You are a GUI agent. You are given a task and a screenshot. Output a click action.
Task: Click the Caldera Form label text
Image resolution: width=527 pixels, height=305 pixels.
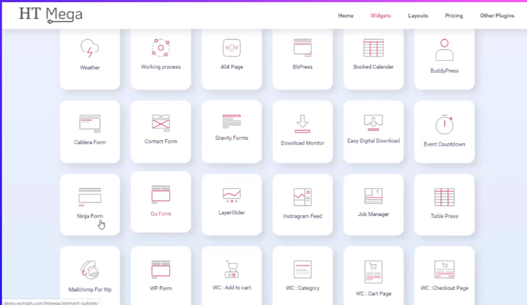[x=90, y=142]
